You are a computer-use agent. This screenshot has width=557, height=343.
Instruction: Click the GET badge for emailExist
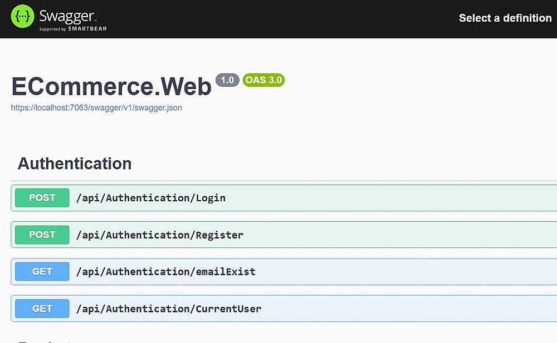42,271
